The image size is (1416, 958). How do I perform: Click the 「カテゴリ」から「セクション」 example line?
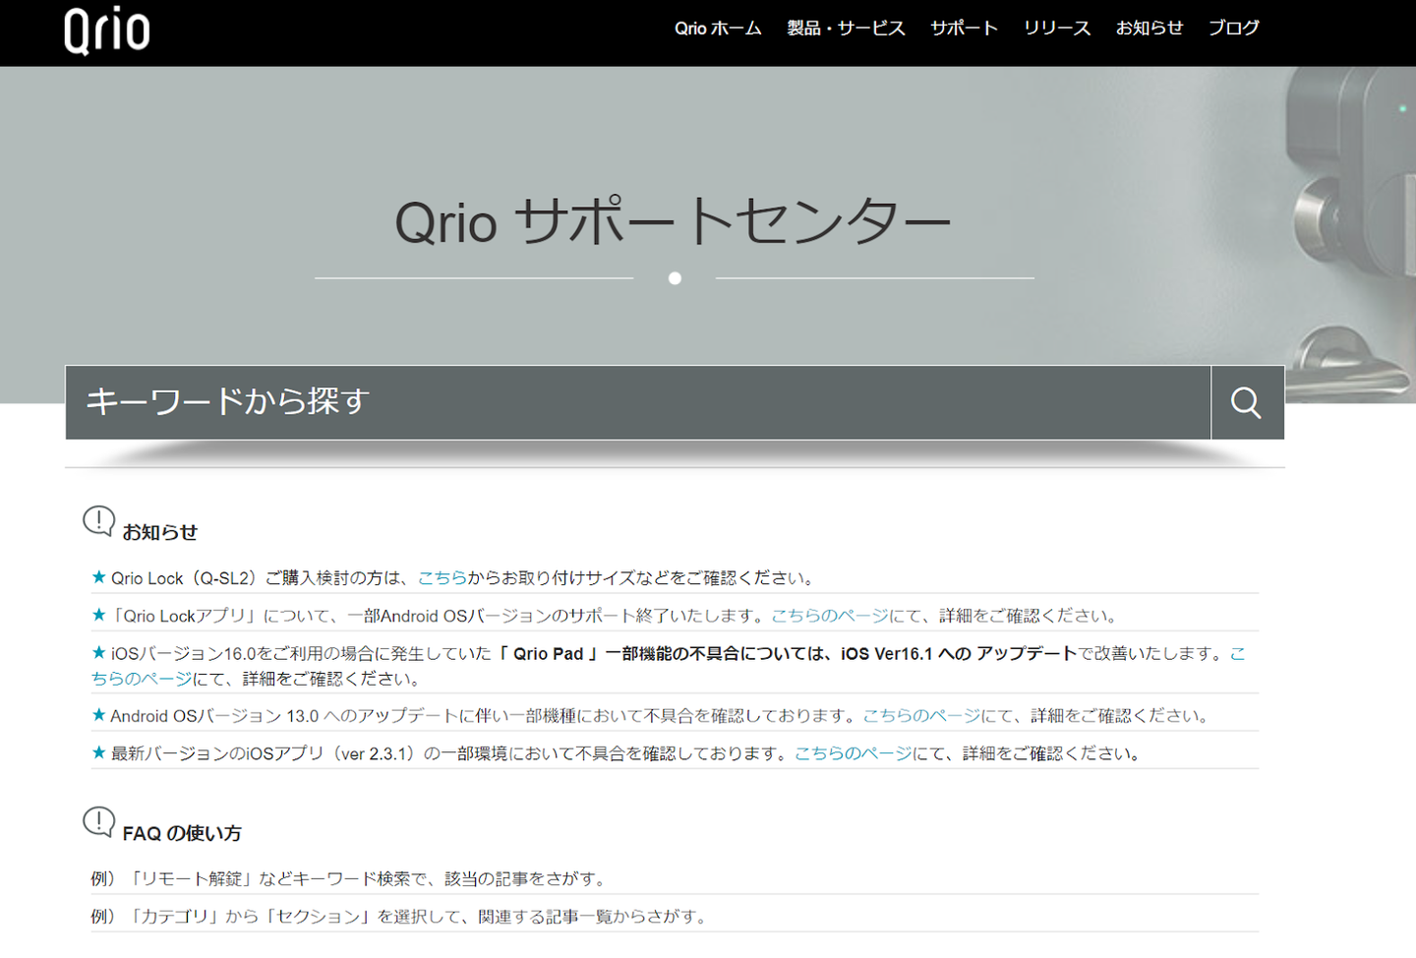399,917
